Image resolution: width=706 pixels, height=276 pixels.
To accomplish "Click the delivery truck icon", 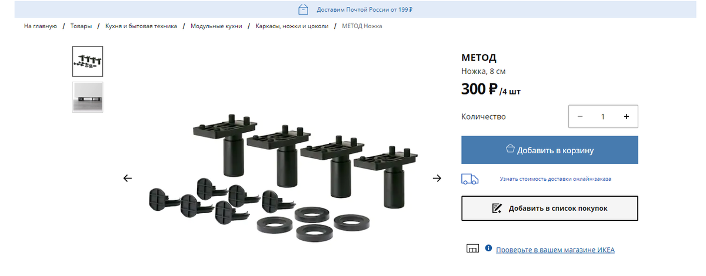I will (470, 179).
